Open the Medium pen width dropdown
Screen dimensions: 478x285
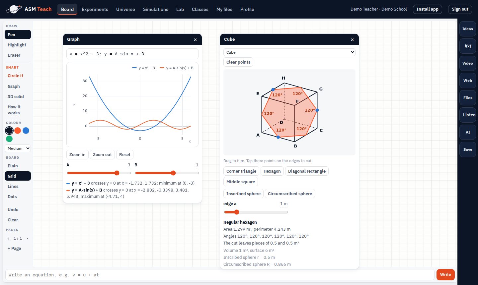[x=18, y=148]
